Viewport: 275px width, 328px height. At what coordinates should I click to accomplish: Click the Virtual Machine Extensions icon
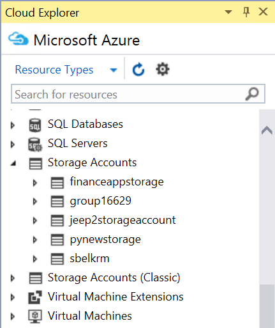pos(35,297)
